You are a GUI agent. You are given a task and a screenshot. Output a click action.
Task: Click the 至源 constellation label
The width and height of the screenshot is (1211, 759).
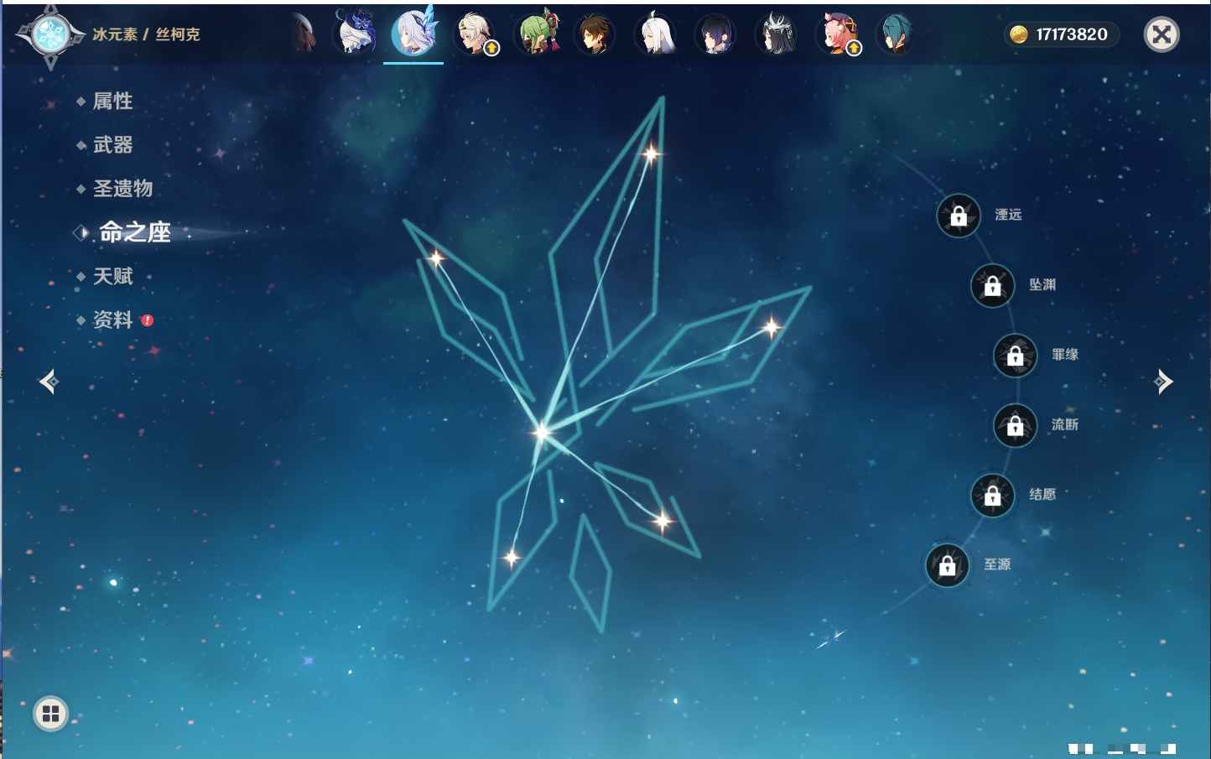(997, 564)
